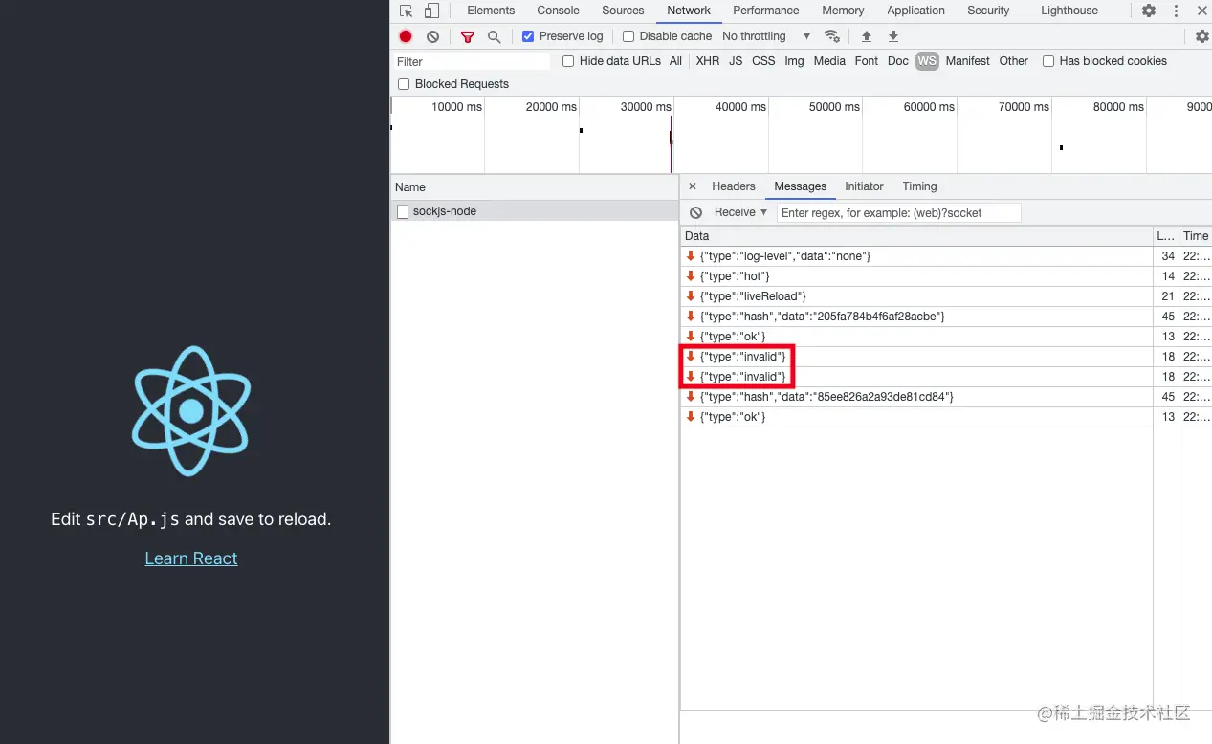Toggle the red filter funnel icon

pyautogui.click(x=468, y=36)
